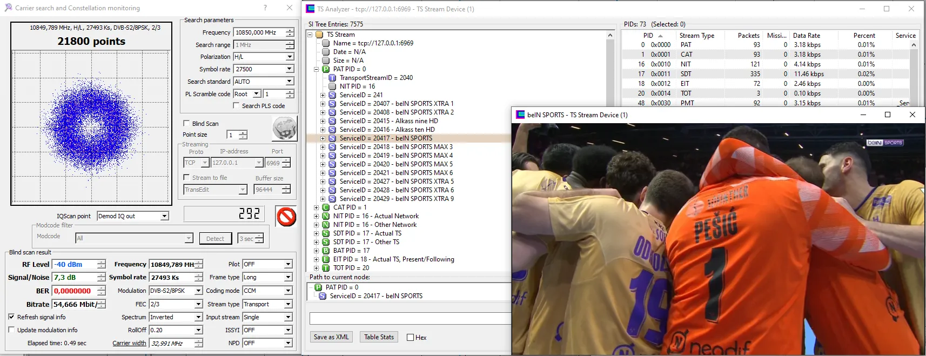
Task: Click the TransportStreamID T node icon
Action: pyautogui.click(x=332, y=78)
